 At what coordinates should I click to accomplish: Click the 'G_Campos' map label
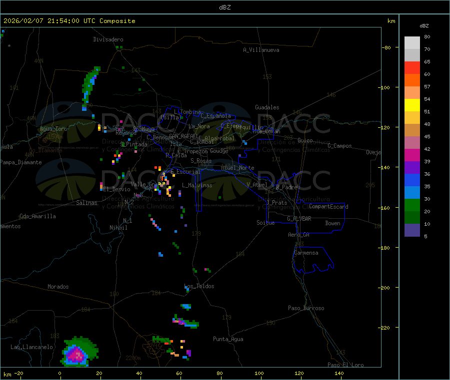339,146
